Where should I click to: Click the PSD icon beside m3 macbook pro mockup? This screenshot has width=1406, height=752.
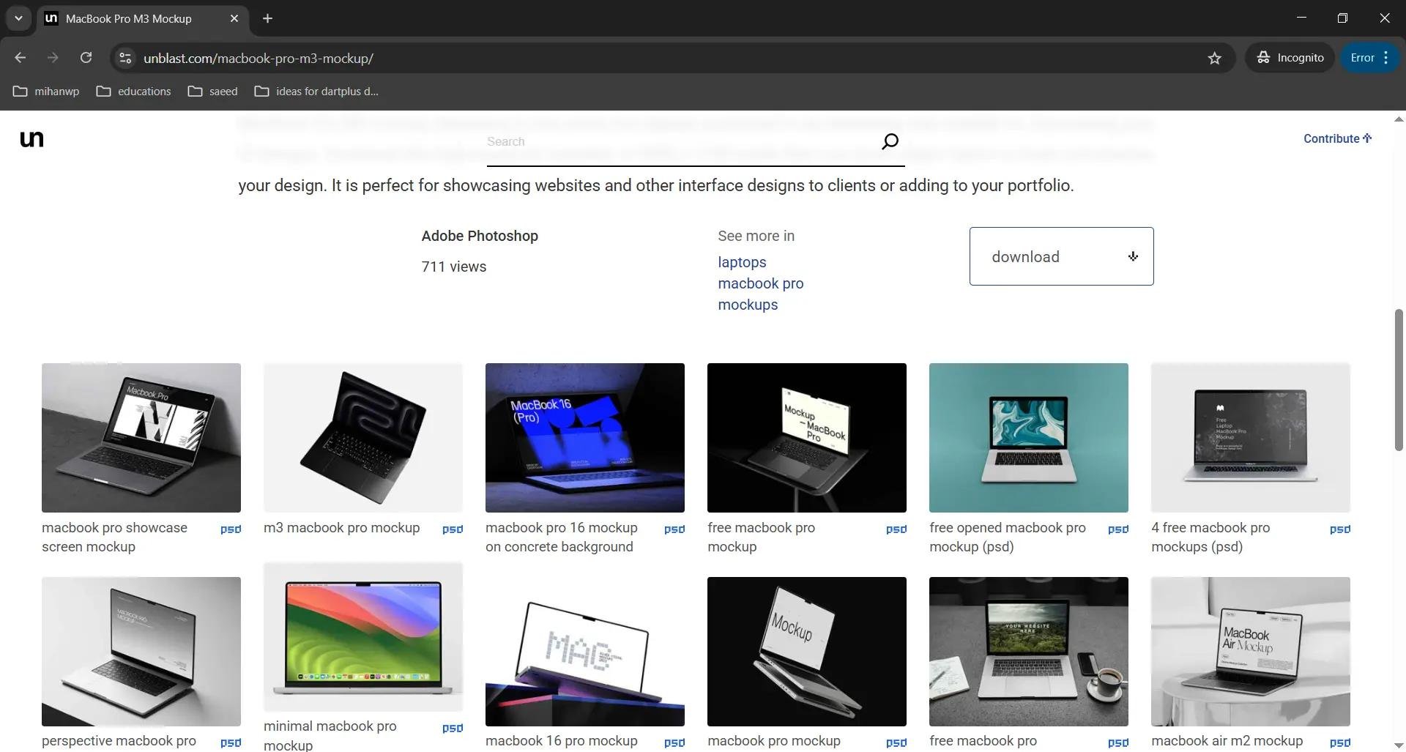coord(453,529)
